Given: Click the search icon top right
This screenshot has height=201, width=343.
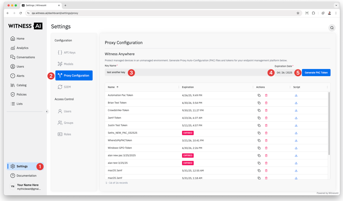Looking at the screenshot, I should [x=332, y=28].
